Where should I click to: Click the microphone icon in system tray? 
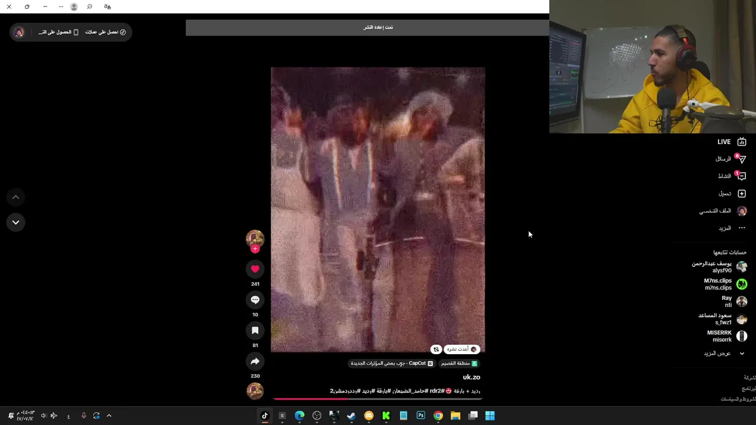(83, 416)
